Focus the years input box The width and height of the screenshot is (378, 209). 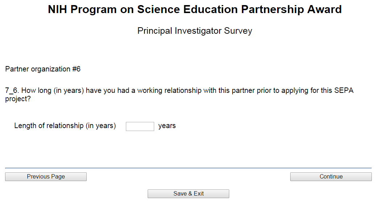[140, 126]
